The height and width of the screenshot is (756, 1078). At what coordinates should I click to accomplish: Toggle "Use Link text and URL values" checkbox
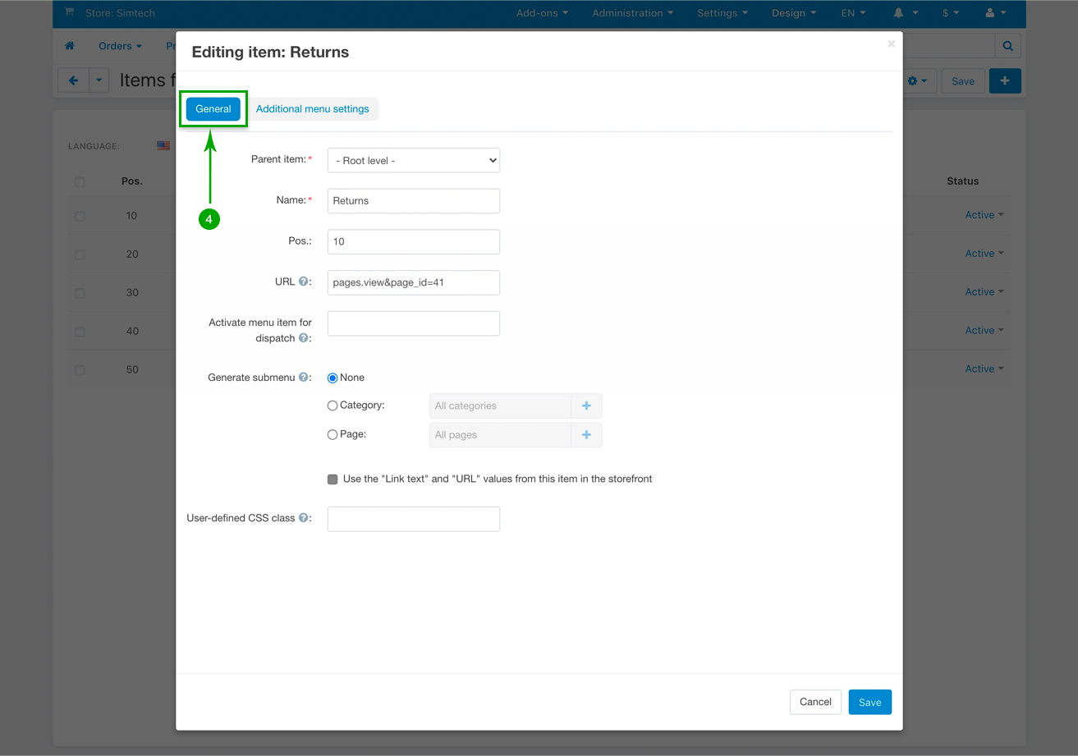click(333, 479)
